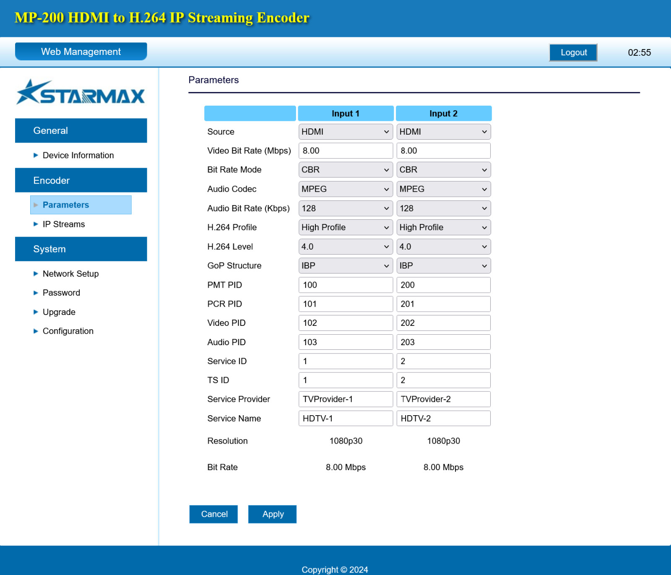Open the Upgrade page
This screenshot has width=671, height=575.
59,312
